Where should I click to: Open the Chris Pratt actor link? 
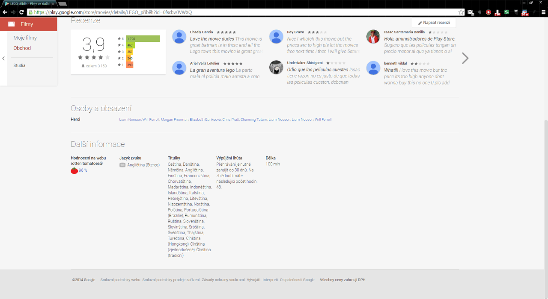point(231,120)
